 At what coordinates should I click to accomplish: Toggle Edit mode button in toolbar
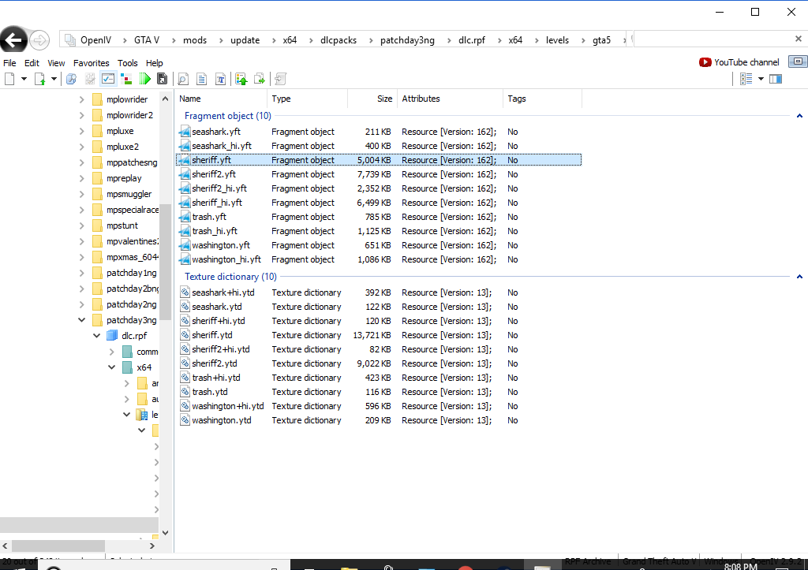(x=107, y=79)
